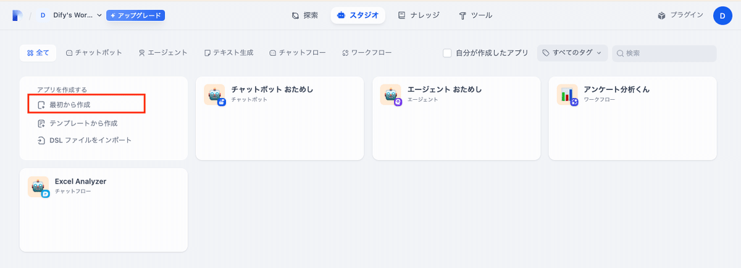This screenshot has height=268, width=741.
Task: Click the チャットボット おためし robot icon
Action: click(214, 95)
